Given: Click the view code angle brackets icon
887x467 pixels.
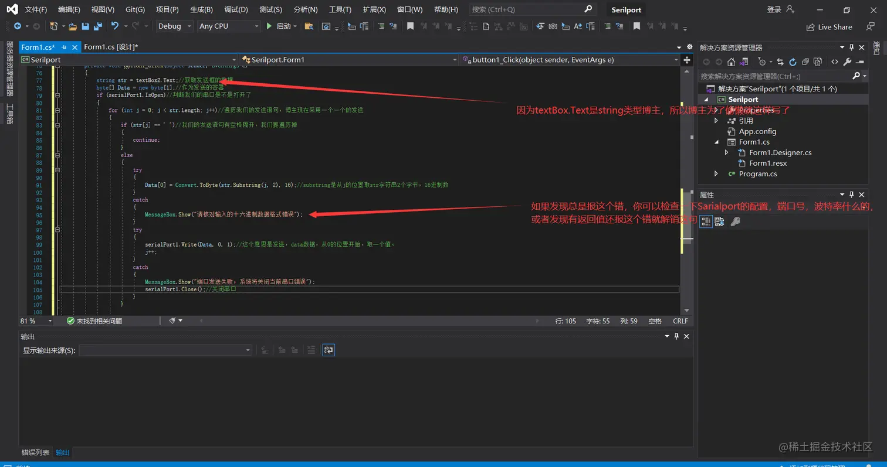Looking at the screenshot, I should [x=835, y=62].
